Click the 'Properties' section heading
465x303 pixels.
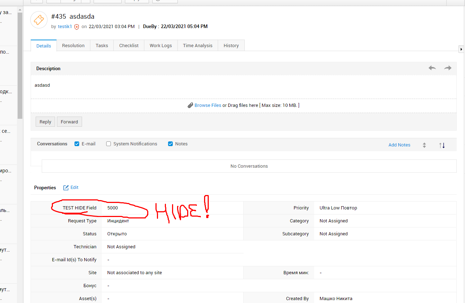(45, 187)
